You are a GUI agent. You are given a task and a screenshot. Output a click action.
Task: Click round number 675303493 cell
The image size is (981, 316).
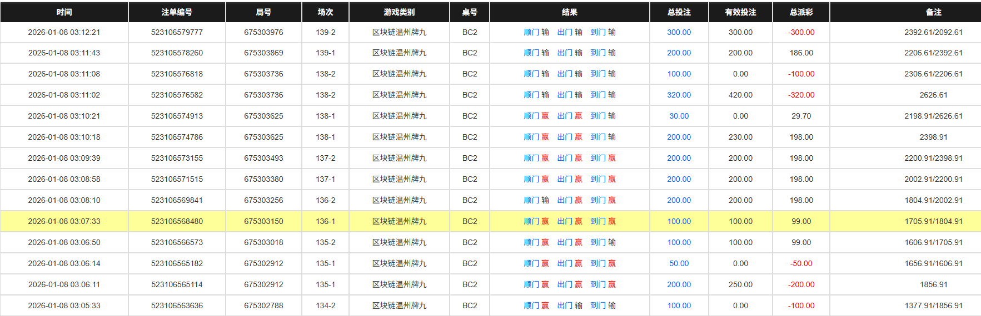[263, 159]
